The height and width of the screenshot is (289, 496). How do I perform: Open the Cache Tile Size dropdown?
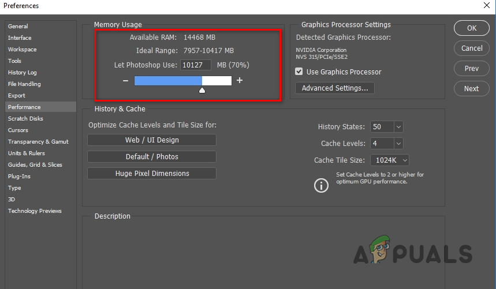point(390,160)
